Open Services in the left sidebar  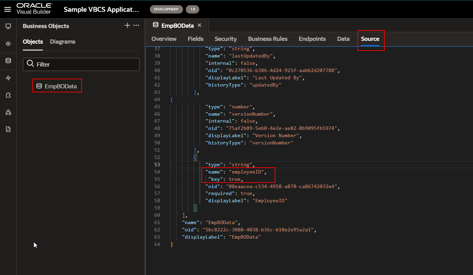point(8,44)
